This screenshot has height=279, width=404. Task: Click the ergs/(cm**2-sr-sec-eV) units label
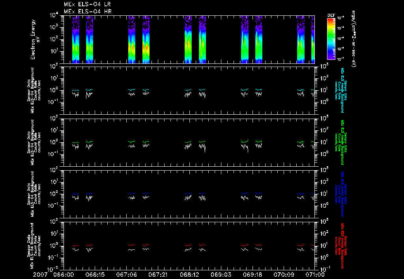353,39
